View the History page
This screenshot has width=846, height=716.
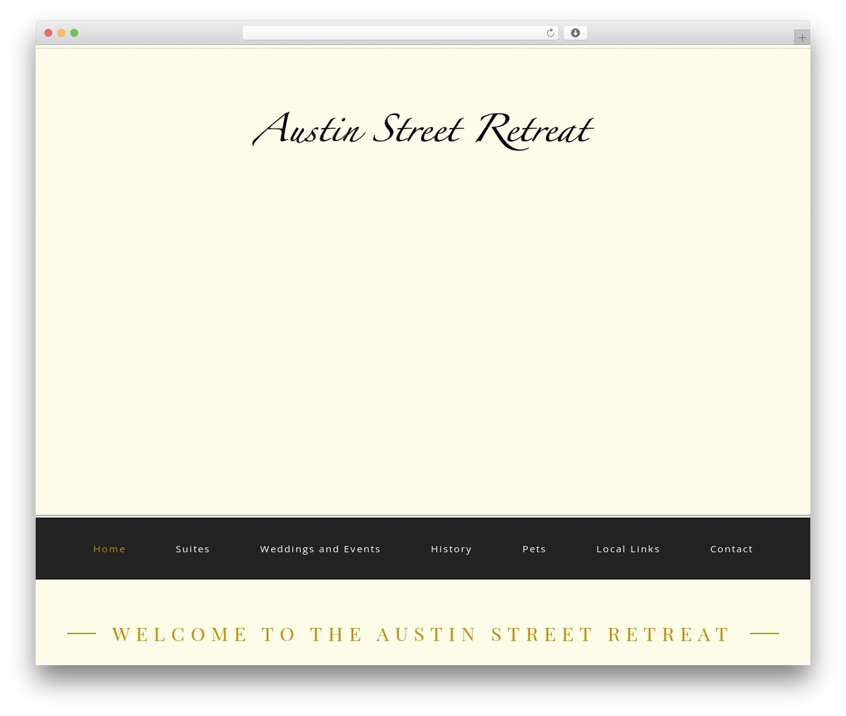coord(451,549)
